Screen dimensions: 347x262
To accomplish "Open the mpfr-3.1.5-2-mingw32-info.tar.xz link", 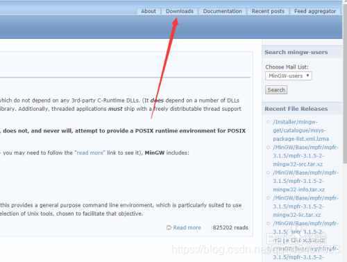I will point(305,181).
